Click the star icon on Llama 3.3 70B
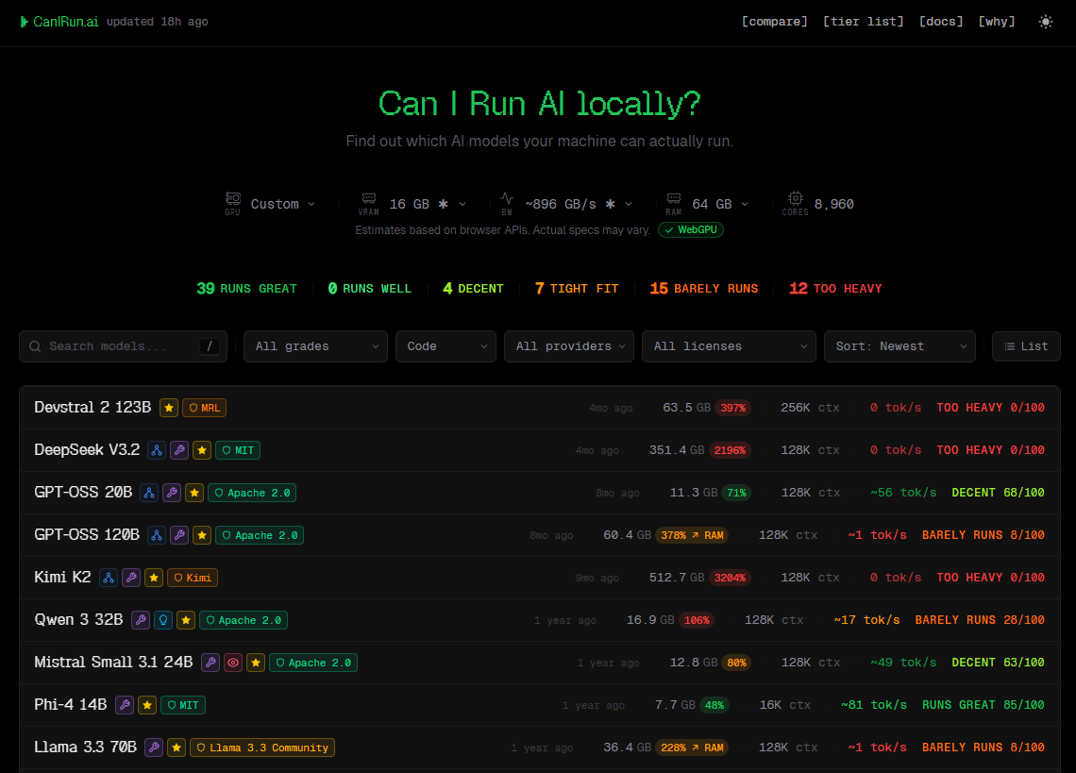 pos(177,748)
